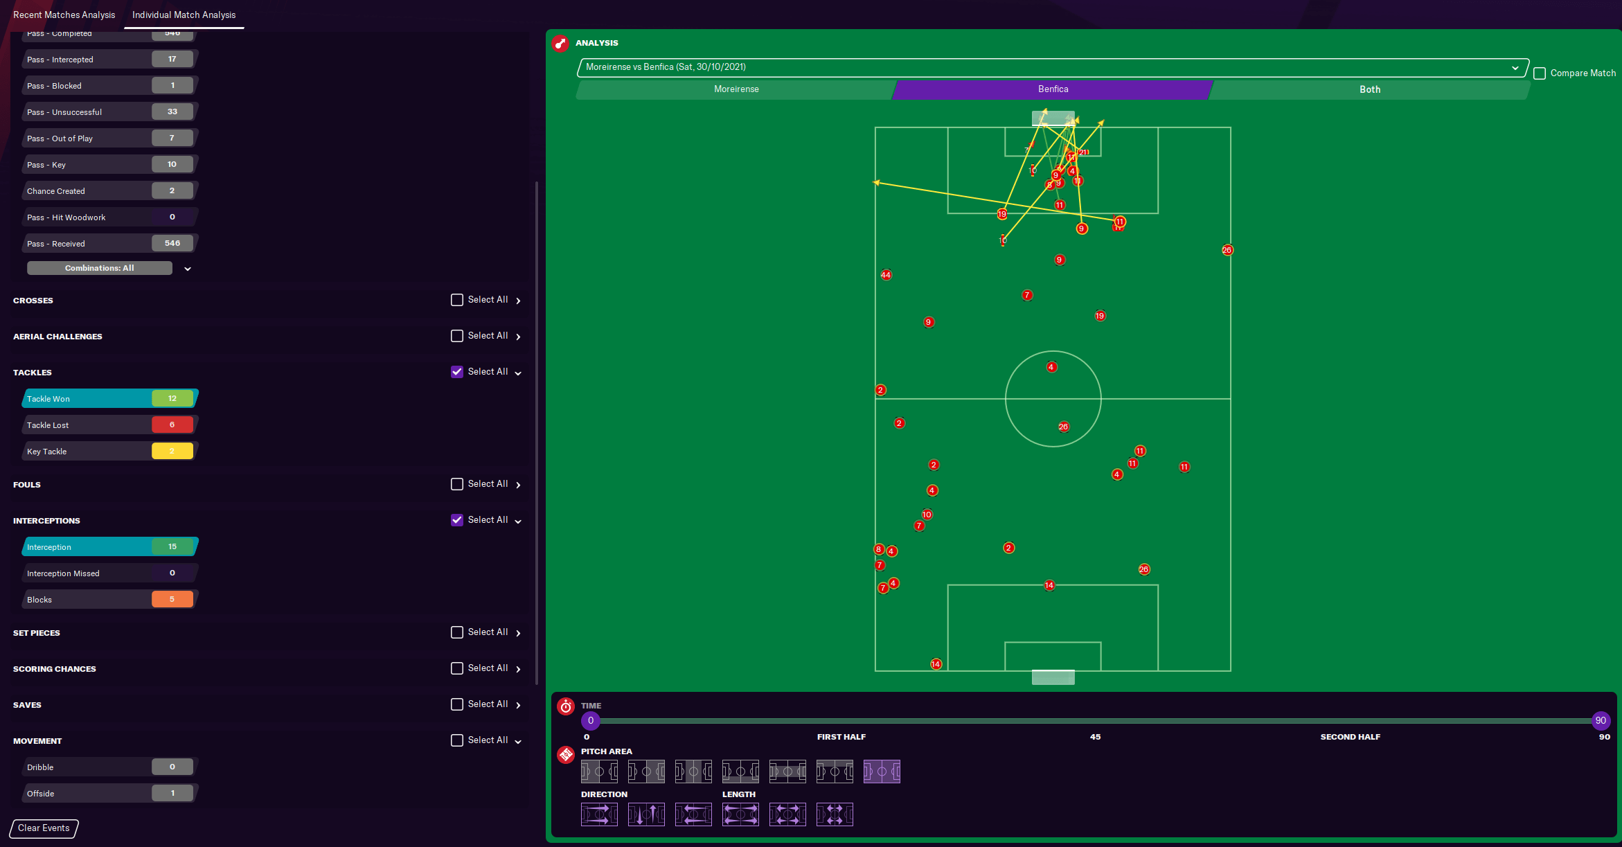Screen dimensions: 1622x847
Task: Toggle Dribble filter
Action: [110, 767]
